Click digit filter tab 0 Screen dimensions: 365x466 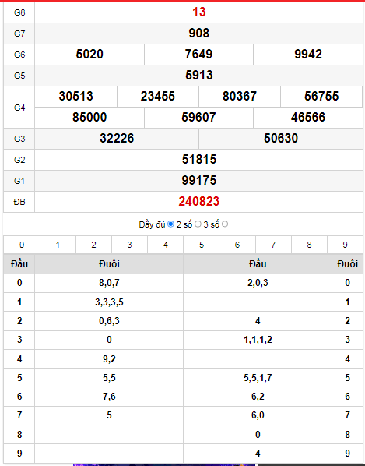pyautogui.click(x=22, y=245)
